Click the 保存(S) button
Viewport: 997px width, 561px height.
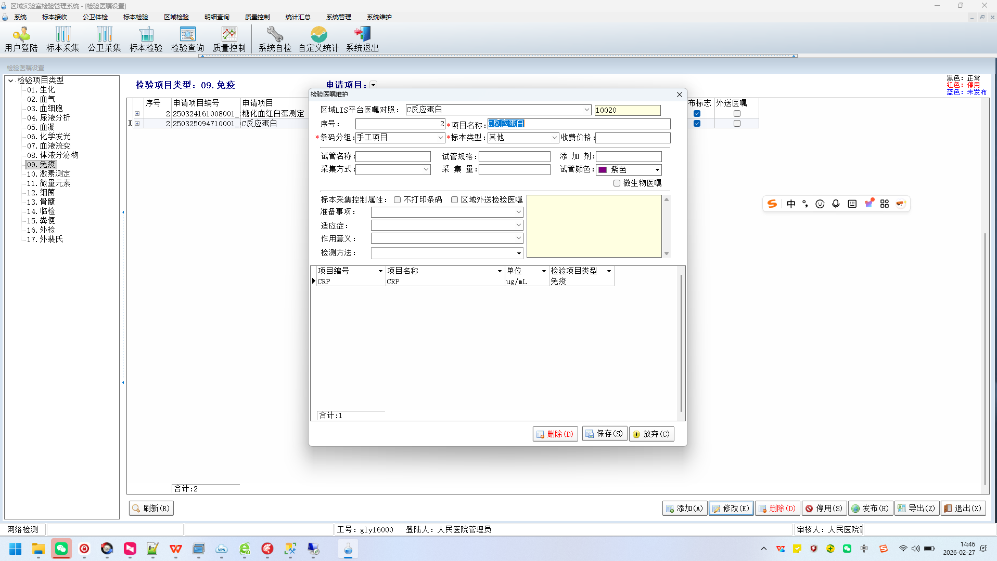pyautogui.click(x=604, y=434)
